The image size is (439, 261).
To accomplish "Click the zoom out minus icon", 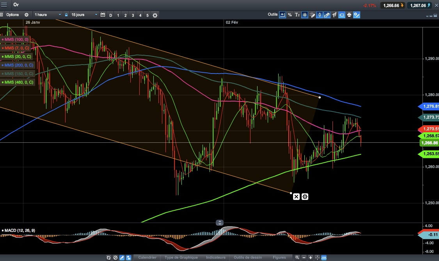I will pyautogui.click(x=304, y=257).
